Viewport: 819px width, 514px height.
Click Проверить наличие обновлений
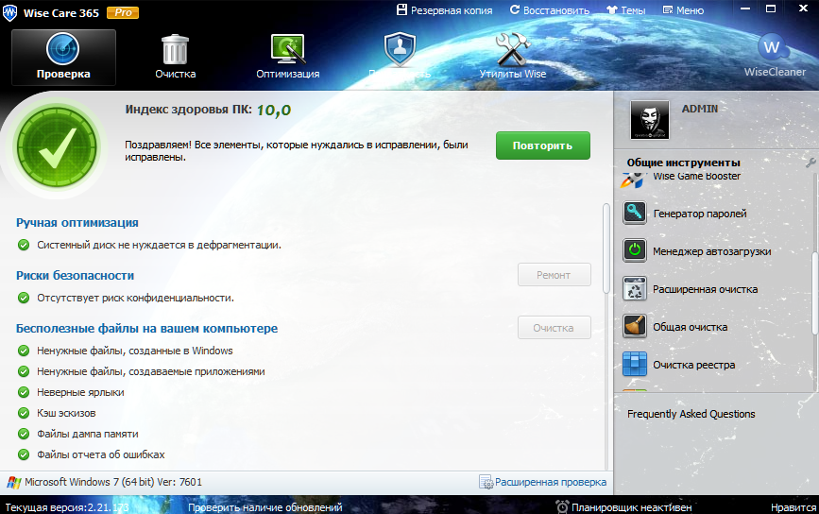(264, 507)
